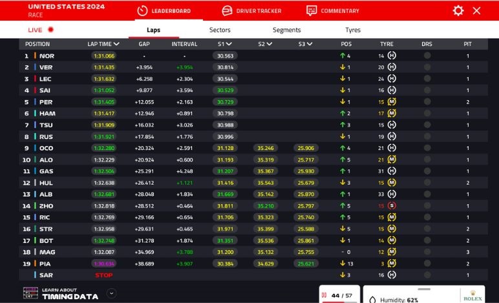Click the hard tyre icon for NOR
This screenshot has width=499, height=303.
pyautogui.click(x=392, y=56)
